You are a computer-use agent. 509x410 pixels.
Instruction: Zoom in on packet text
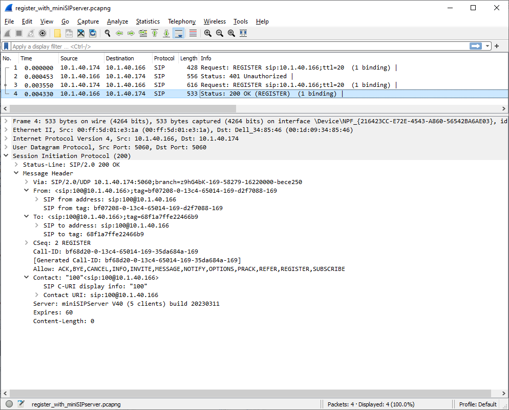point(208,33)
